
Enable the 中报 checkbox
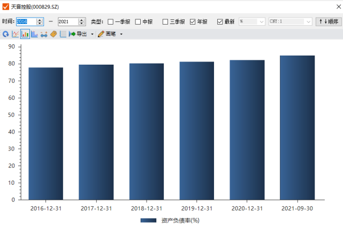coord(138,22)
